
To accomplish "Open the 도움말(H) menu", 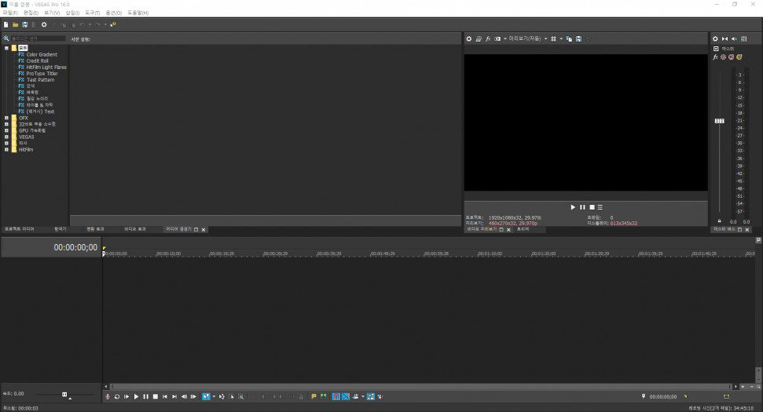I will (138, 13).
